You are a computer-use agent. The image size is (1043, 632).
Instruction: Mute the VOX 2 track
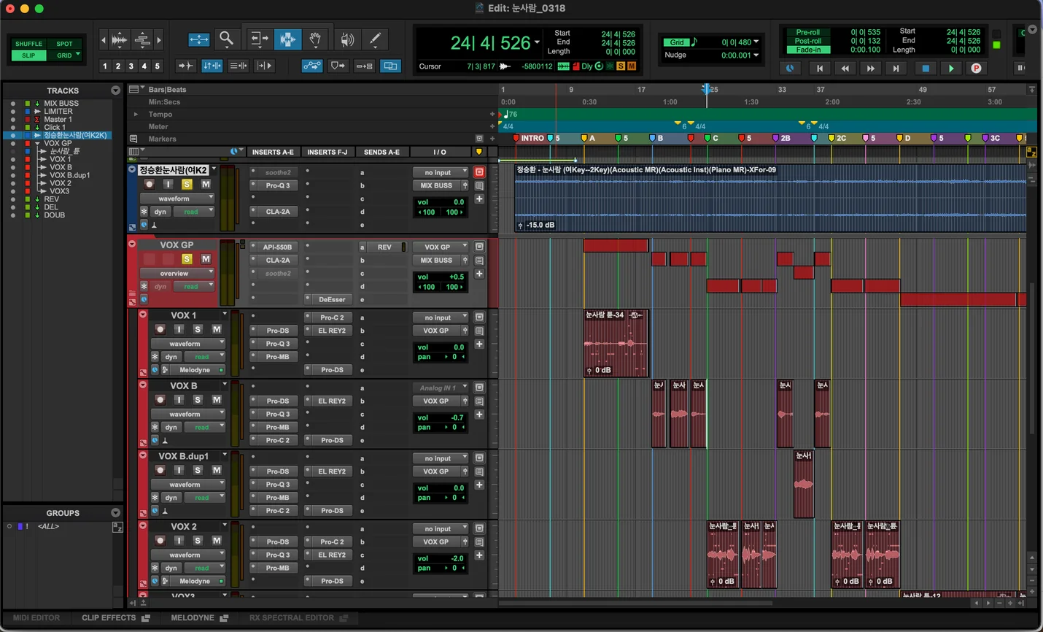coord(217,540)
